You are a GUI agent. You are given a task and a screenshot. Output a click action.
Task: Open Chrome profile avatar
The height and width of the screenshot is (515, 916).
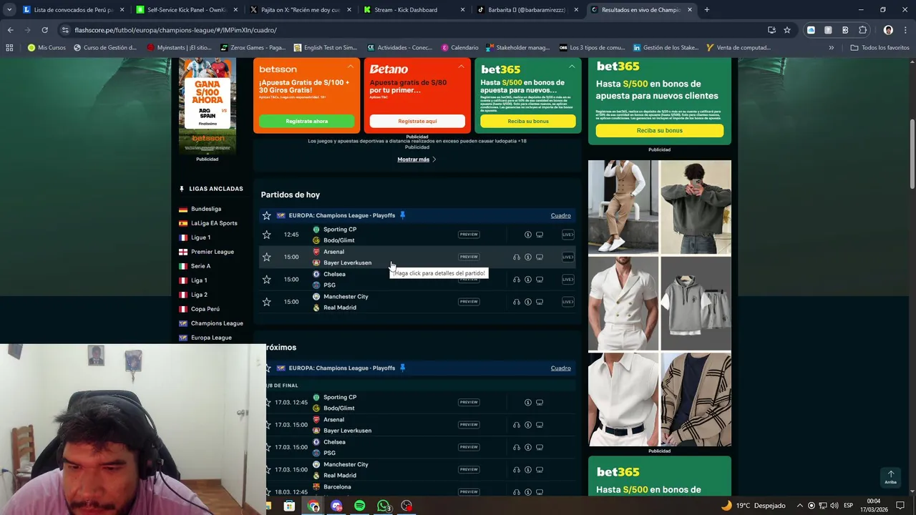click(888, 30)
